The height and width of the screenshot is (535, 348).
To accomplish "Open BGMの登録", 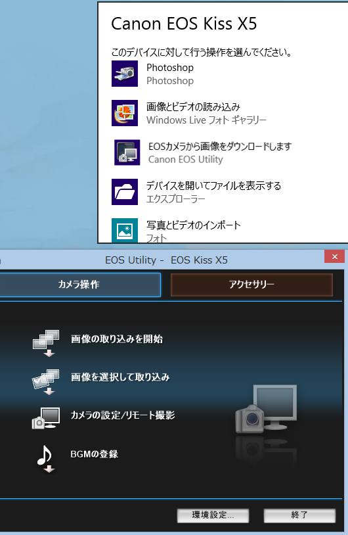I will coord(95,454).
